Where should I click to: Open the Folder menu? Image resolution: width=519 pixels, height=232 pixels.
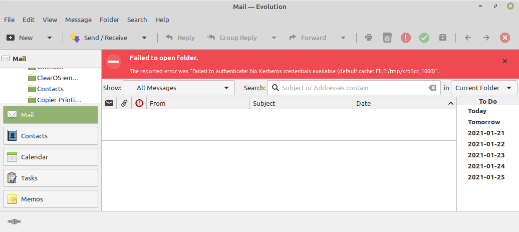110,20
